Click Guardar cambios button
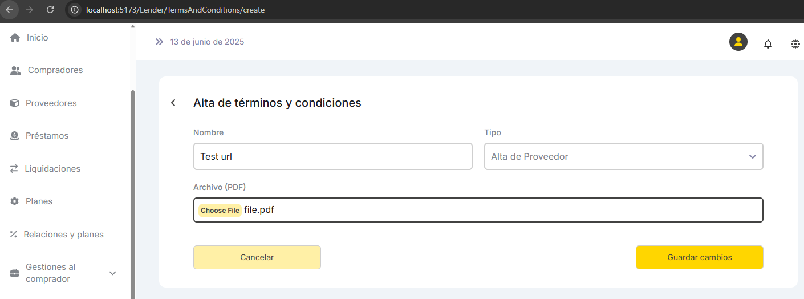Image resolution: width=804 pixels, height=299 pixels. 699,257
